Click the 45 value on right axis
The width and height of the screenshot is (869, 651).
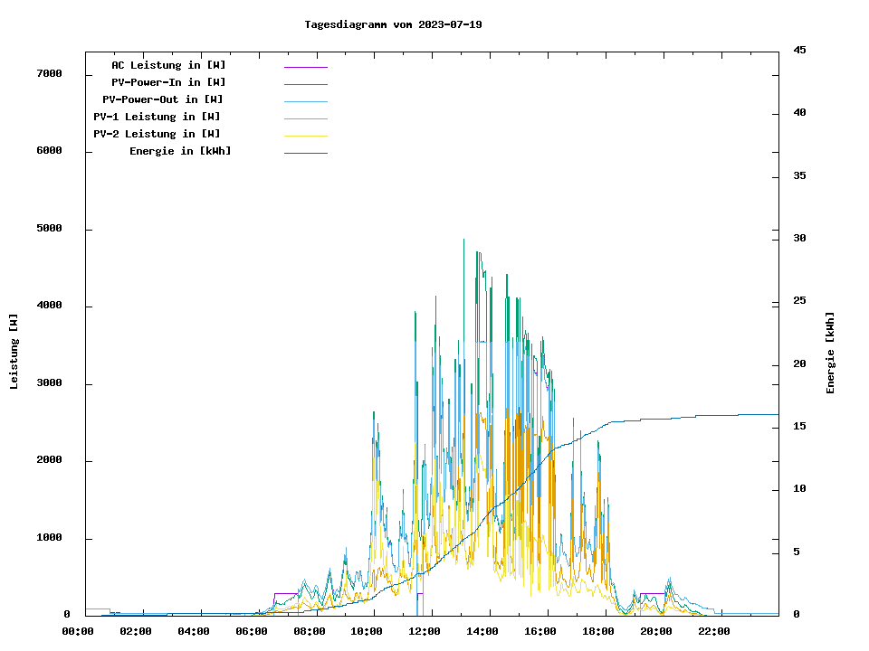point(799,51)
